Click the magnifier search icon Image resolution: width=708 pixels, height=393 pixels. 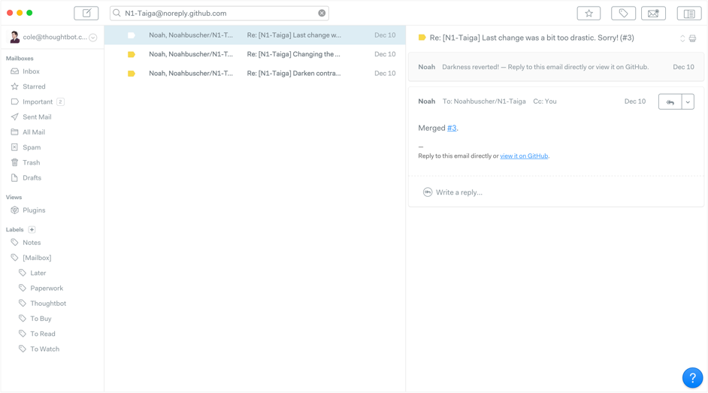[x=117, y=13]
